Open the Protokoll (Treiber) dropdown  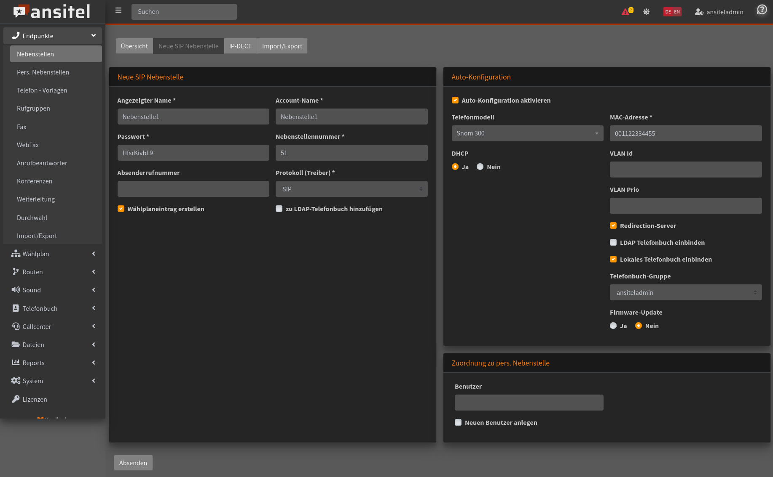point(352,189)
